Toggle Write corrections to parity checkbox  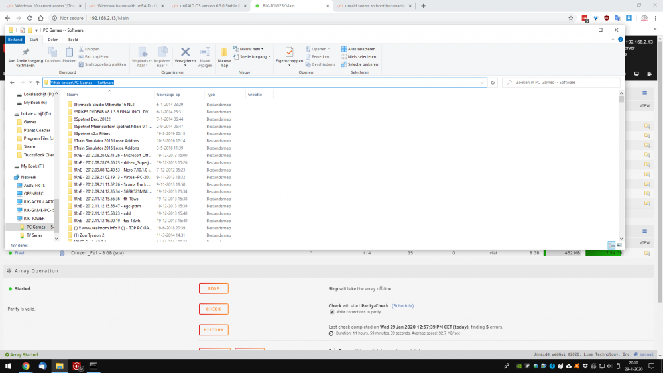click(332, 312)
